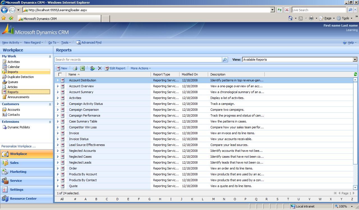Collapse the Customers section
359x210 pixels.
[x=50, y=104]
